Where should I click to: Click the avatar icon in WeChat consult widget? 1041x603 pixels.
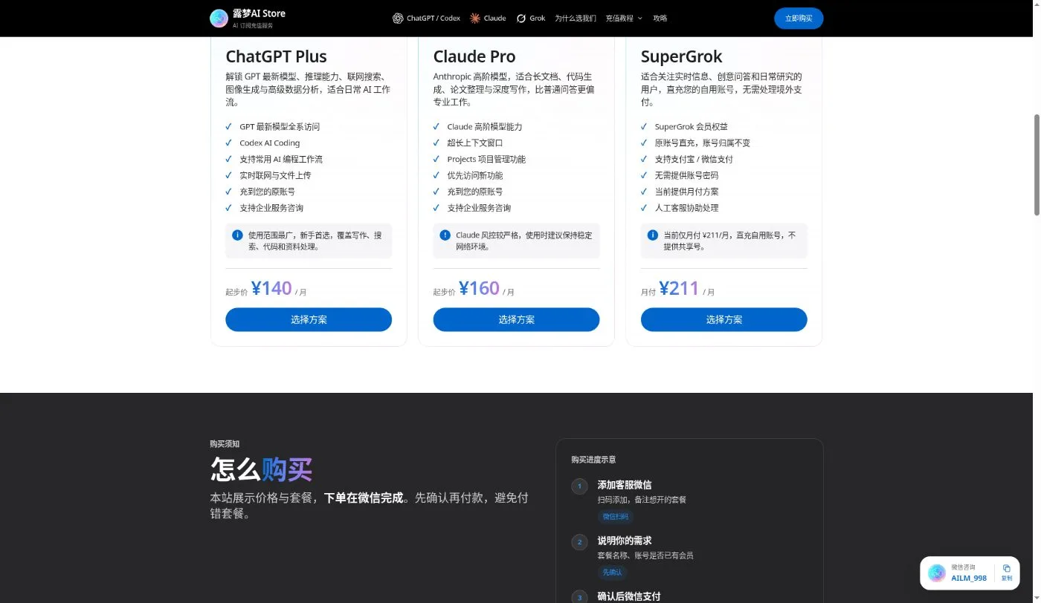click(x=937, y=573)
